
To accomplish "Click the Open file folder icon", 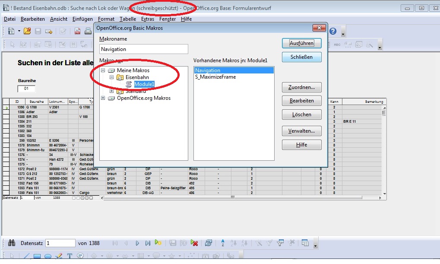I will [27, 31].
